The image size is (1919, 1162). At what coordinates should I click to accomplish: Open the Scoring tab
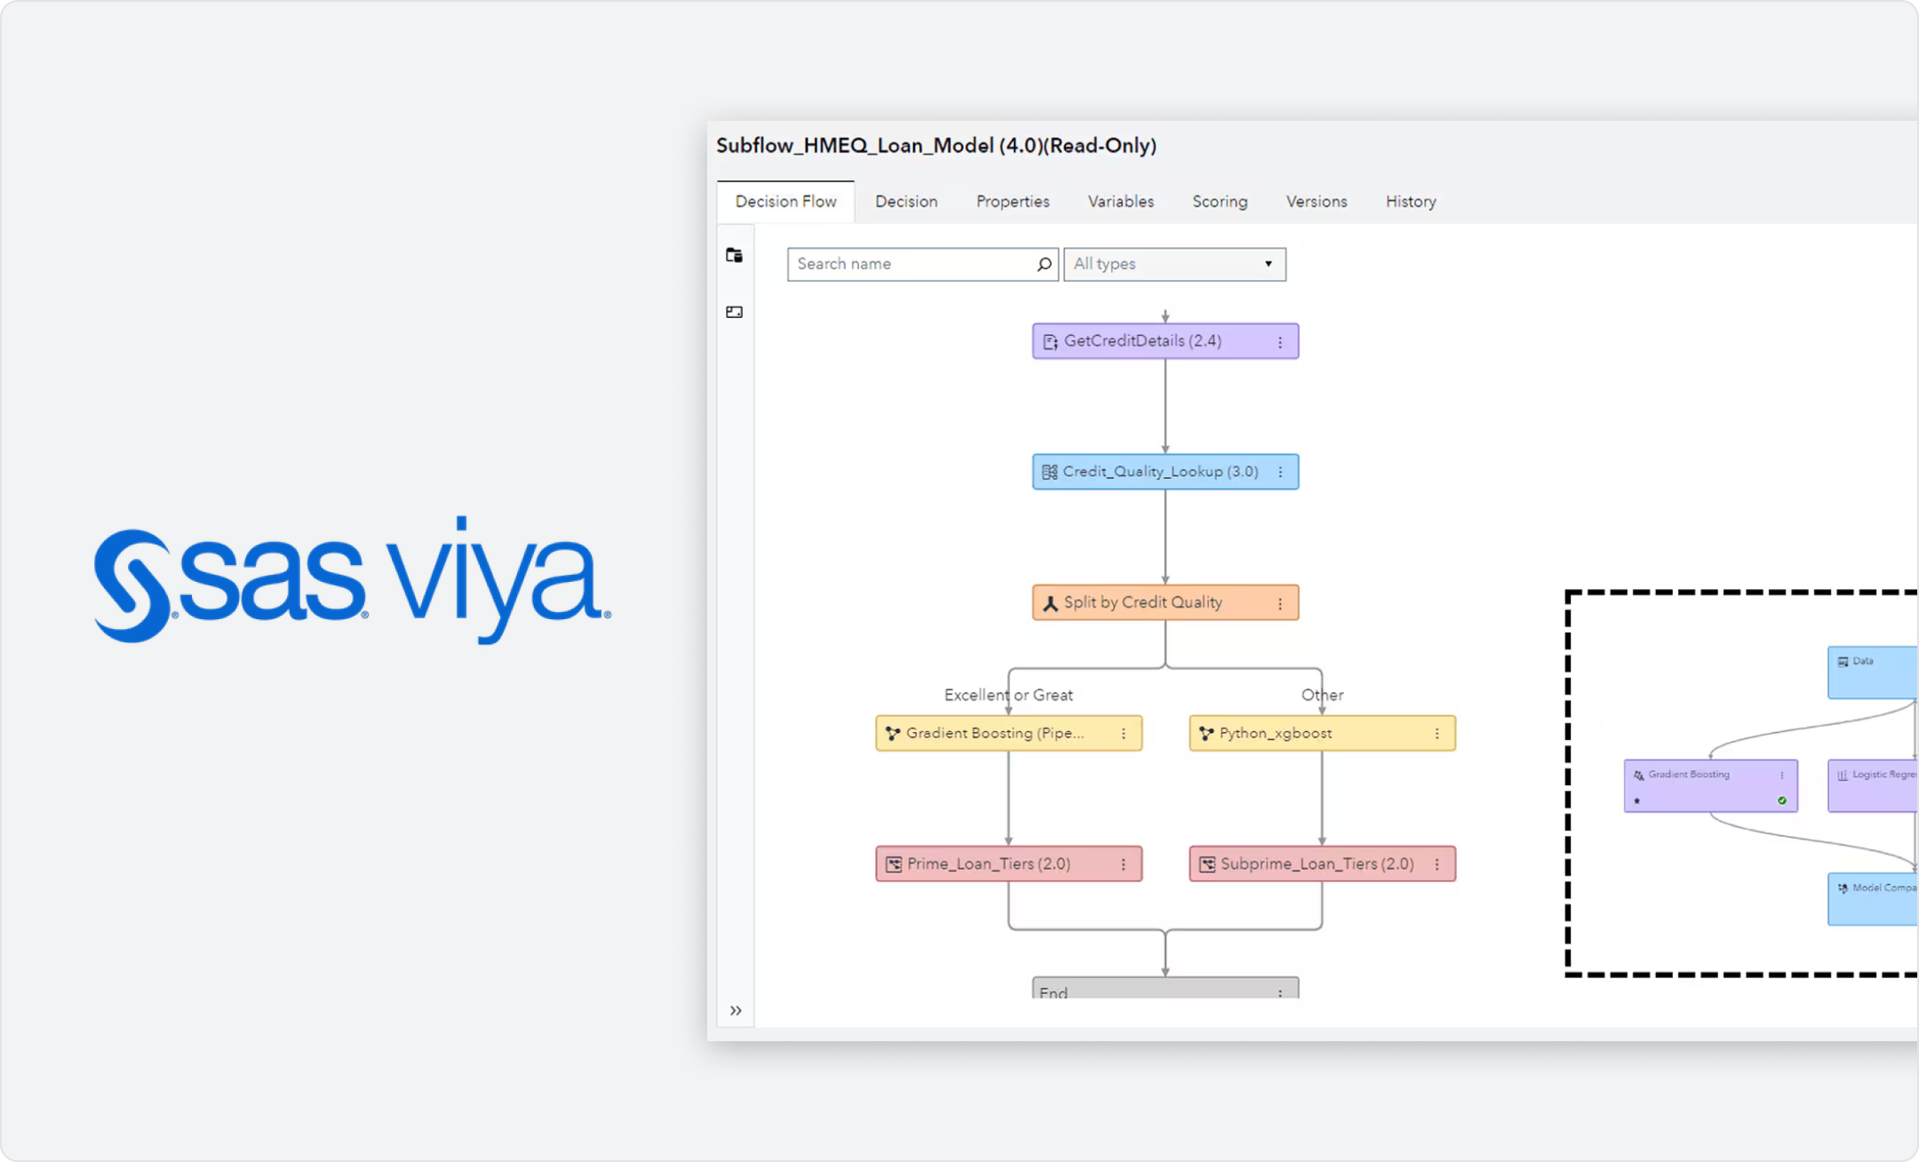click(1220, 202)
